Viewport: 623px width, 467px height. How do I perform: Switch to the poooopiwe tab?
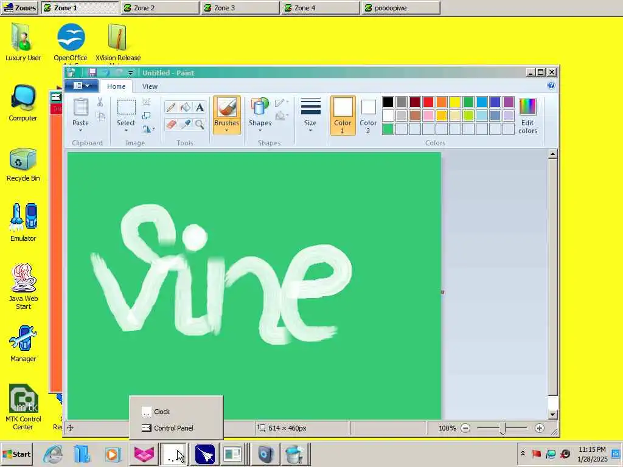click(x=401, y=8)
